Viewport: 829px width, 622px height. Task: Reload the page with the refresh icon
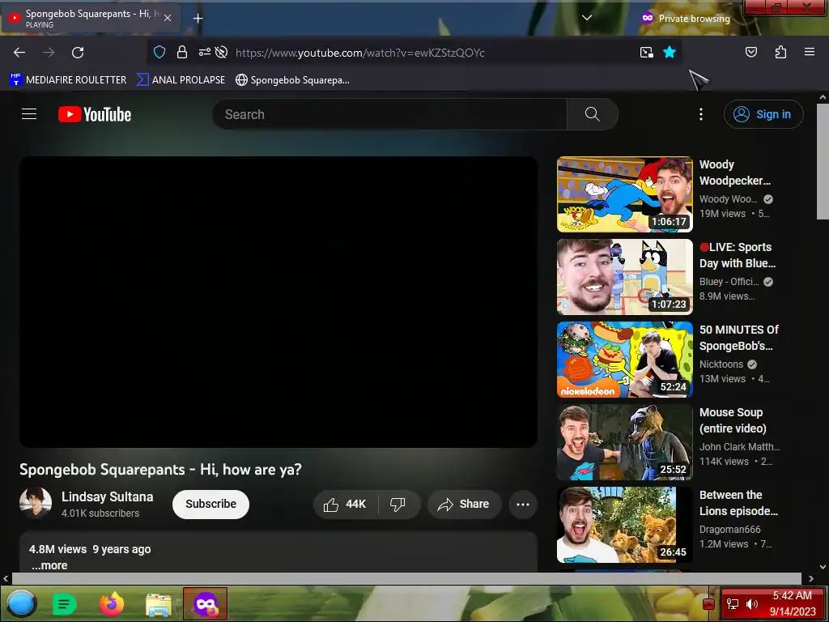[x=78, y=53]
